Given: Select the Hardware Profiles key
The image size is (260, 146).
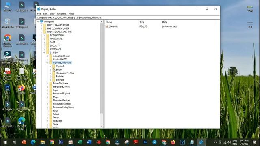Looking at the screenshot, I should click(65, 73).
